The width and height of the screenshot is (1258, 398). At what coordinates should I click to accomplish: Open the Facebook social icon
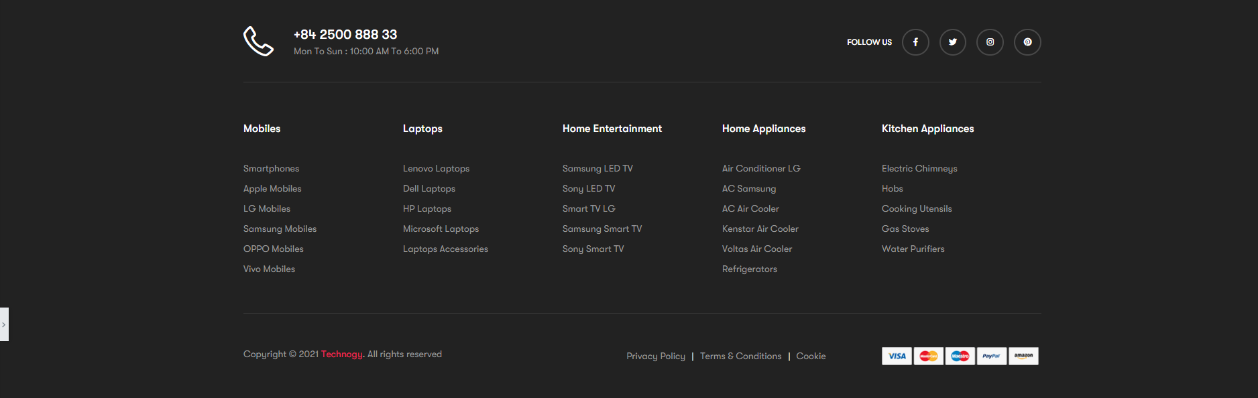(x=915, y=42)
